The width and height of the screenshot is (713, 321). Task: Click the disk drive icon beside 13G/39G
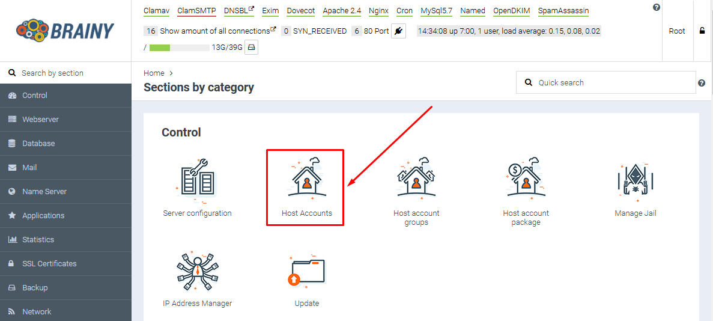[x=252, y=47]
